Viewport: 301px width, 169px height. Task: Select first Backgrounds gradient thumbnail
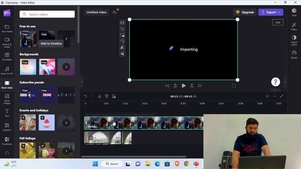[x=28, y=67]
